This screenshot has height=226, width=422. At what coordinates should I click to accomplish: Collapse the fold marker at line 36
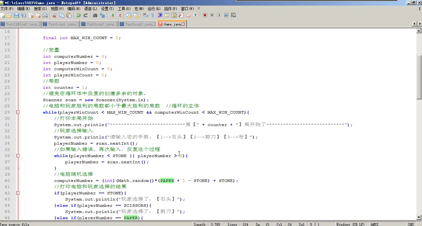tap(18, 156)
